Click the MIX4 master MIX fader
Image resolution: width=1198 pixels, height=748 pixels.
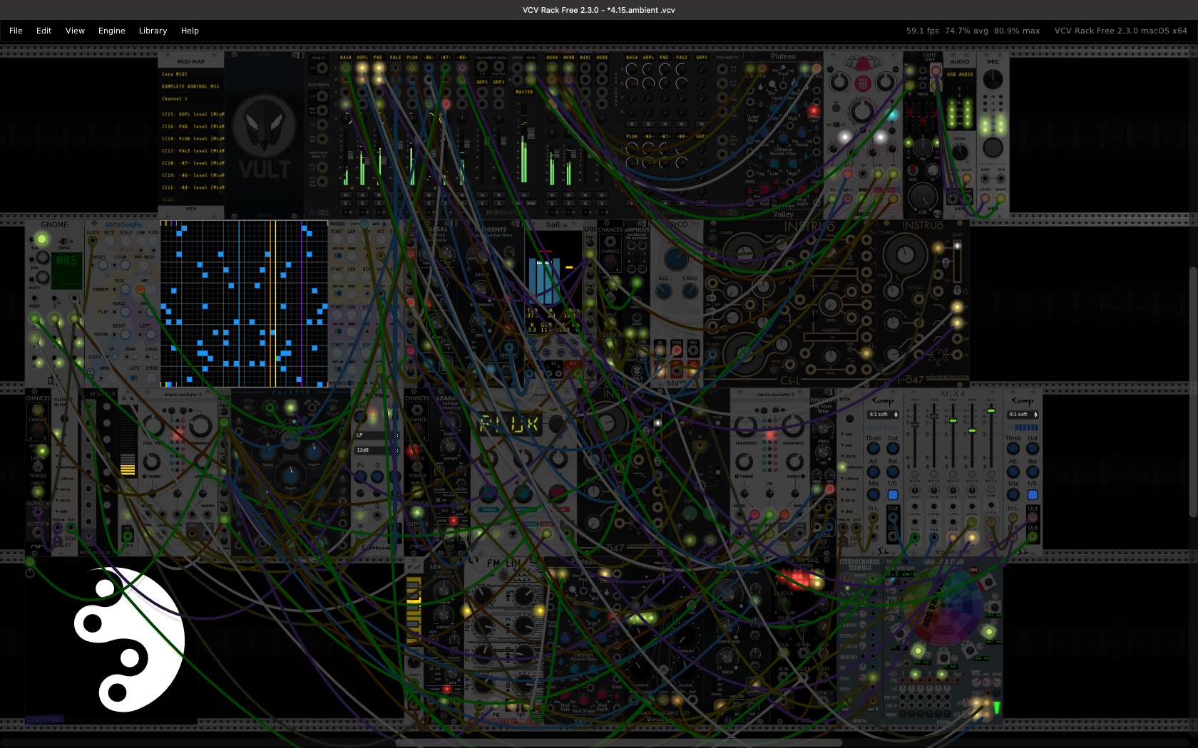click(x=991, y=411)
